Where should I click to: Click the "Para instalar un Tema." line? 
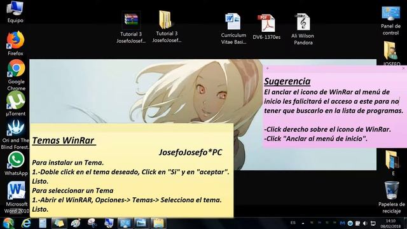(68, 163)
